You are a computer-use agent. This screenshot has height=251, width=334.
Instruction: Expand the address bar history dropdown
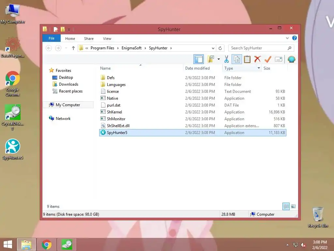tap(213, 48)
